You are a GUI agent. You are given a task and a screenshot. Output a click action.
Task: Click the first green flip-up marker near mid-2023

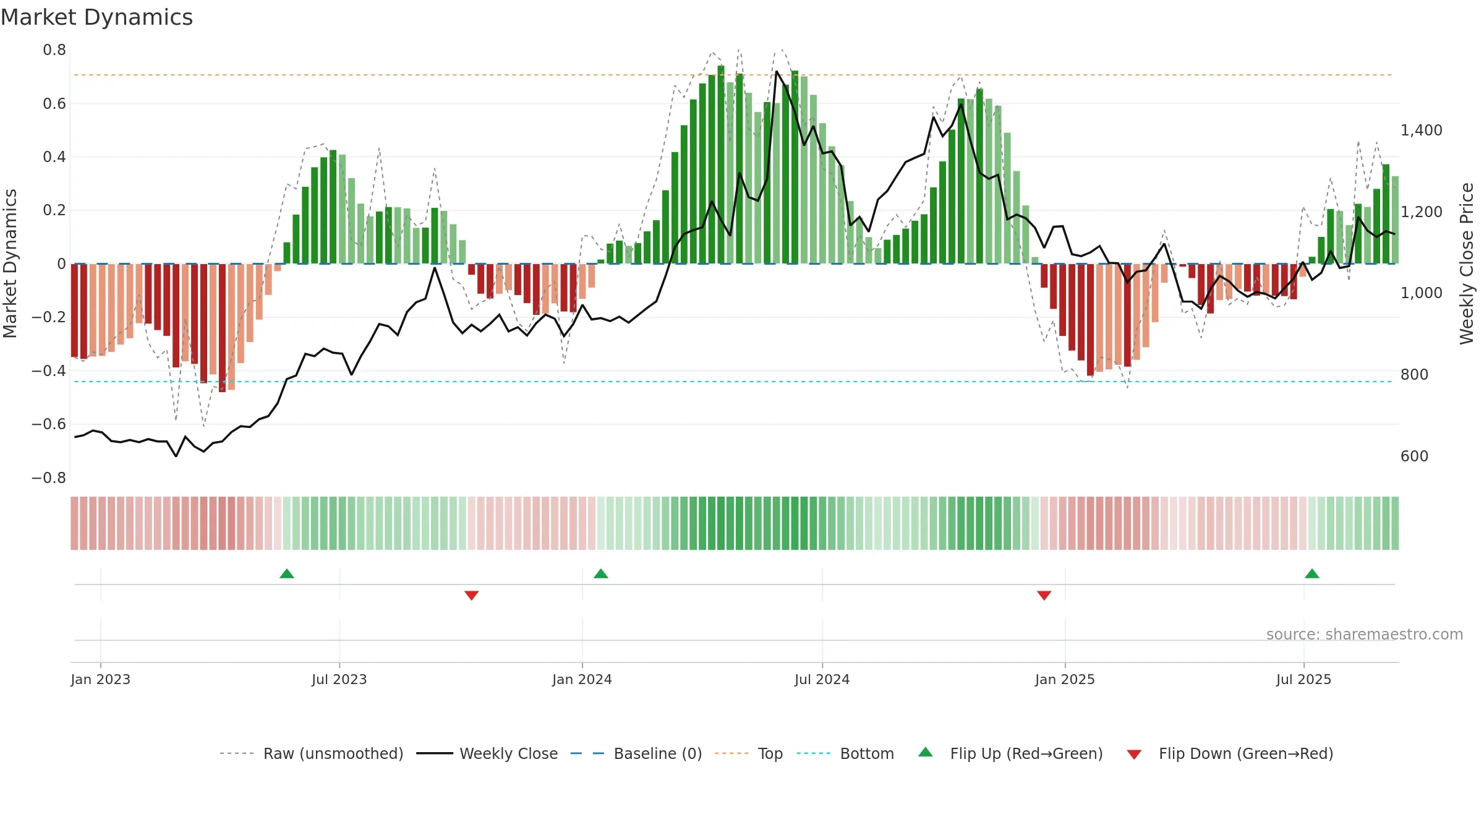point(287,573)
